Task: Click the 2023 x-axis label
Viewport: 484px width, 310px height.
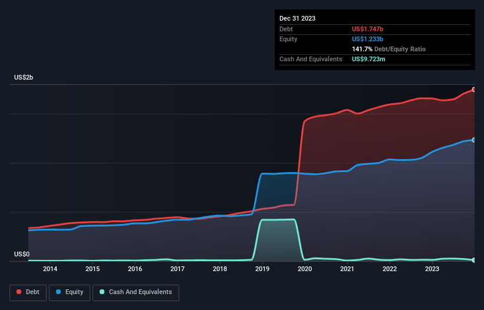Action: click(432, 269)
